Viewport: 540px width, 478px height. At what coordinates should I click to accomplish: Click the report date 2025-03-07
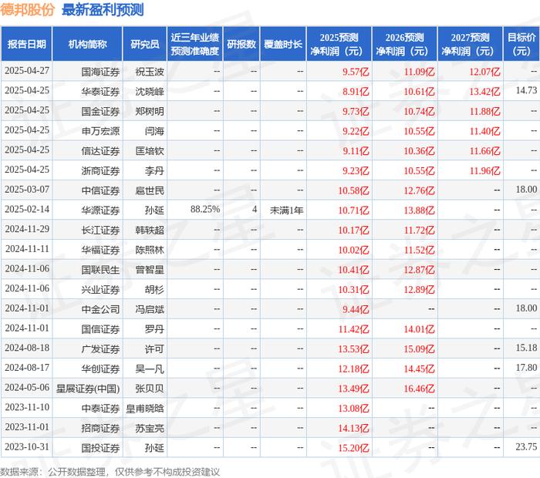(x=27, y=190)
